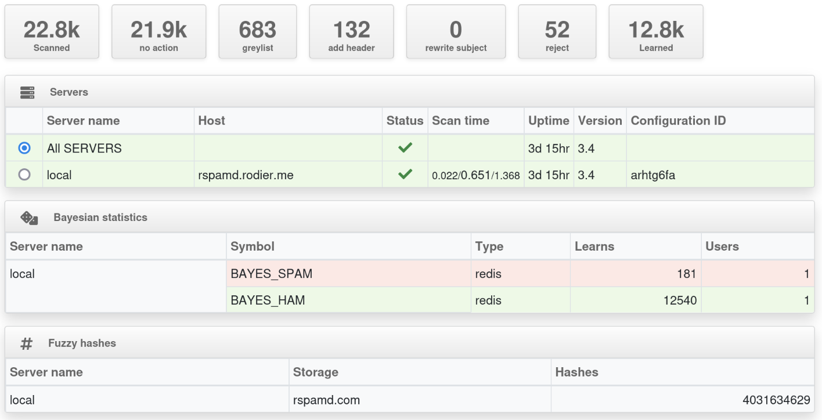Click the local server in Fuzzy hashes
This screenshot has width=822, height=420.
click(22, 400)
